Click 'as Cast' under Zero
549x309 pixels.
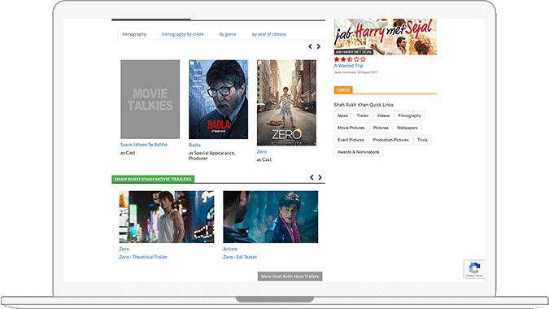click(264, 159)
